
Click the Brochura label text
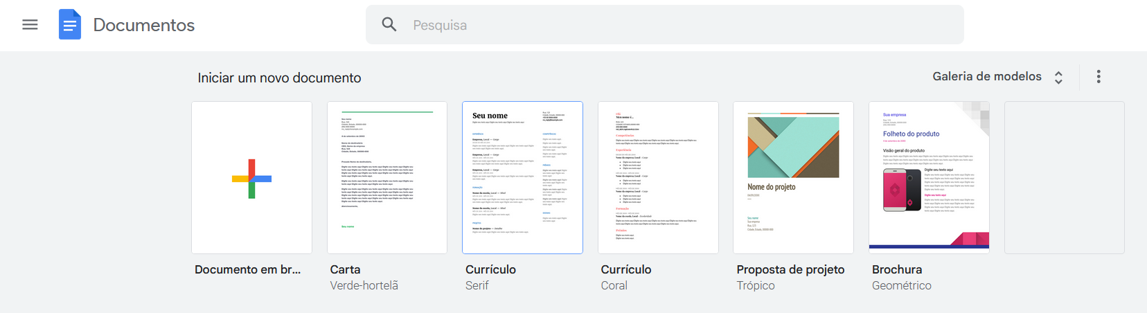coord(897,269)
